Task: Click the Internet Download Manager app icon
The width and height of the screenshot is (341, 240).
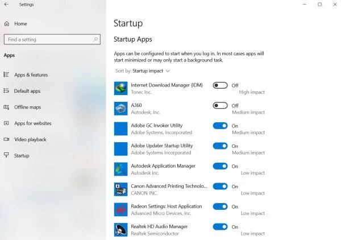Action: pyautogui.click(x=120, y=88)
